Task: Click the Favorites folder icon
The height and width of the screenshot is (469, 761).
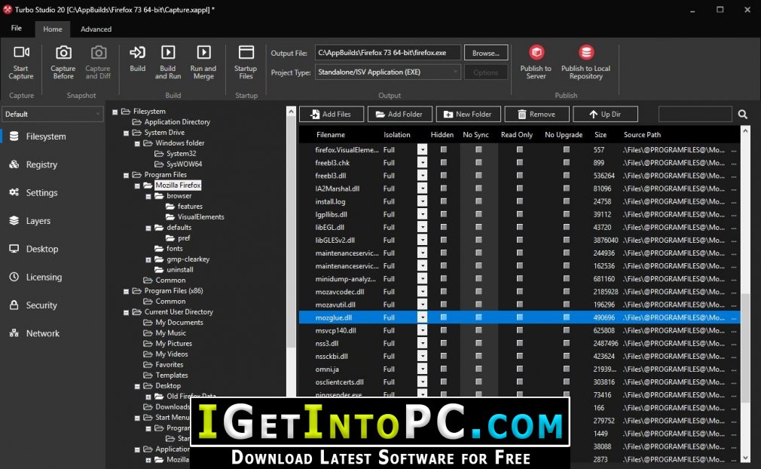Action: [148, 364]
